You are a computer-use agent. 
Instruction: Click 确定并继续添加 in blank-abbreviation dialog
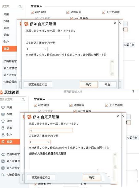pyautogui.click(x=38, y=84)
